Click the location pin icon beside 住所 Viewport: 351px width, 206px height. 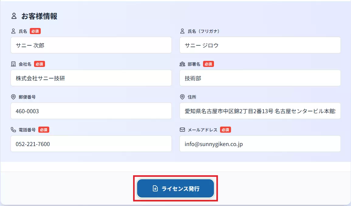(182, 97)
